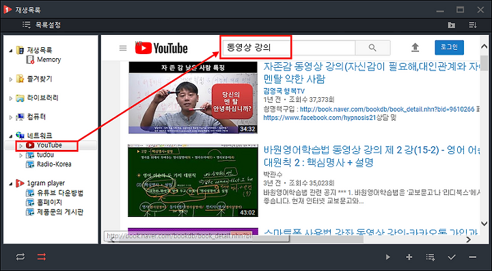Click the minus remove item button

pyautogui.click(x=473, y=257)
